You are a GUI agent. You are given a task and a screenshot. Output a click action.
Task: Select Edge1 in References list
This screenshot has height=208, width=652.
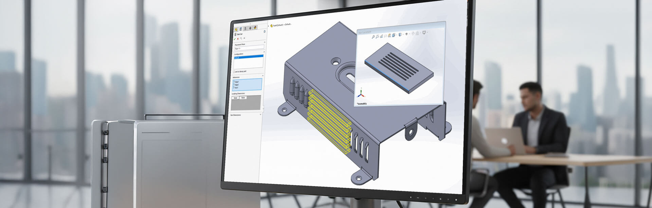[237, 82]
